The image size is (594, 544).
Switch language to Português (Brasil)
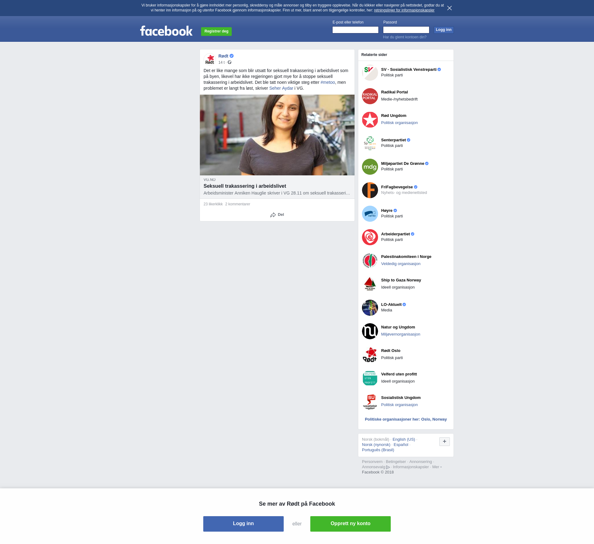pos(378,450)
